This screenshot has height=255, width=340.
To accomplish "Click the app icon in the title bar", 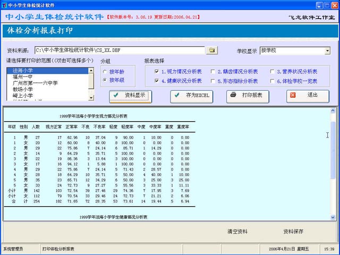I will tap(4, 4).
